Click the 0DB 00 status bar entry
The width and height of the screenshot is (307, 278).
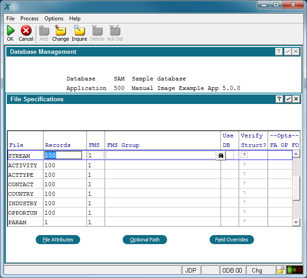232,270
